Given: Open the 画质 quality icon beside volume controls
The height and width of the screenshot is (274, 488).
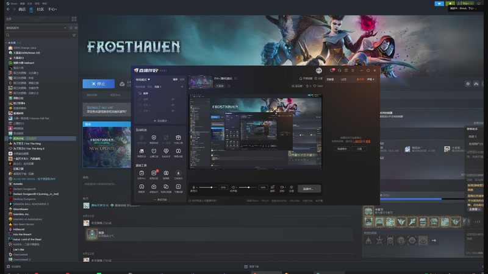Looking at the screenshot, I should pyautogui.click(x=273, y=187).
